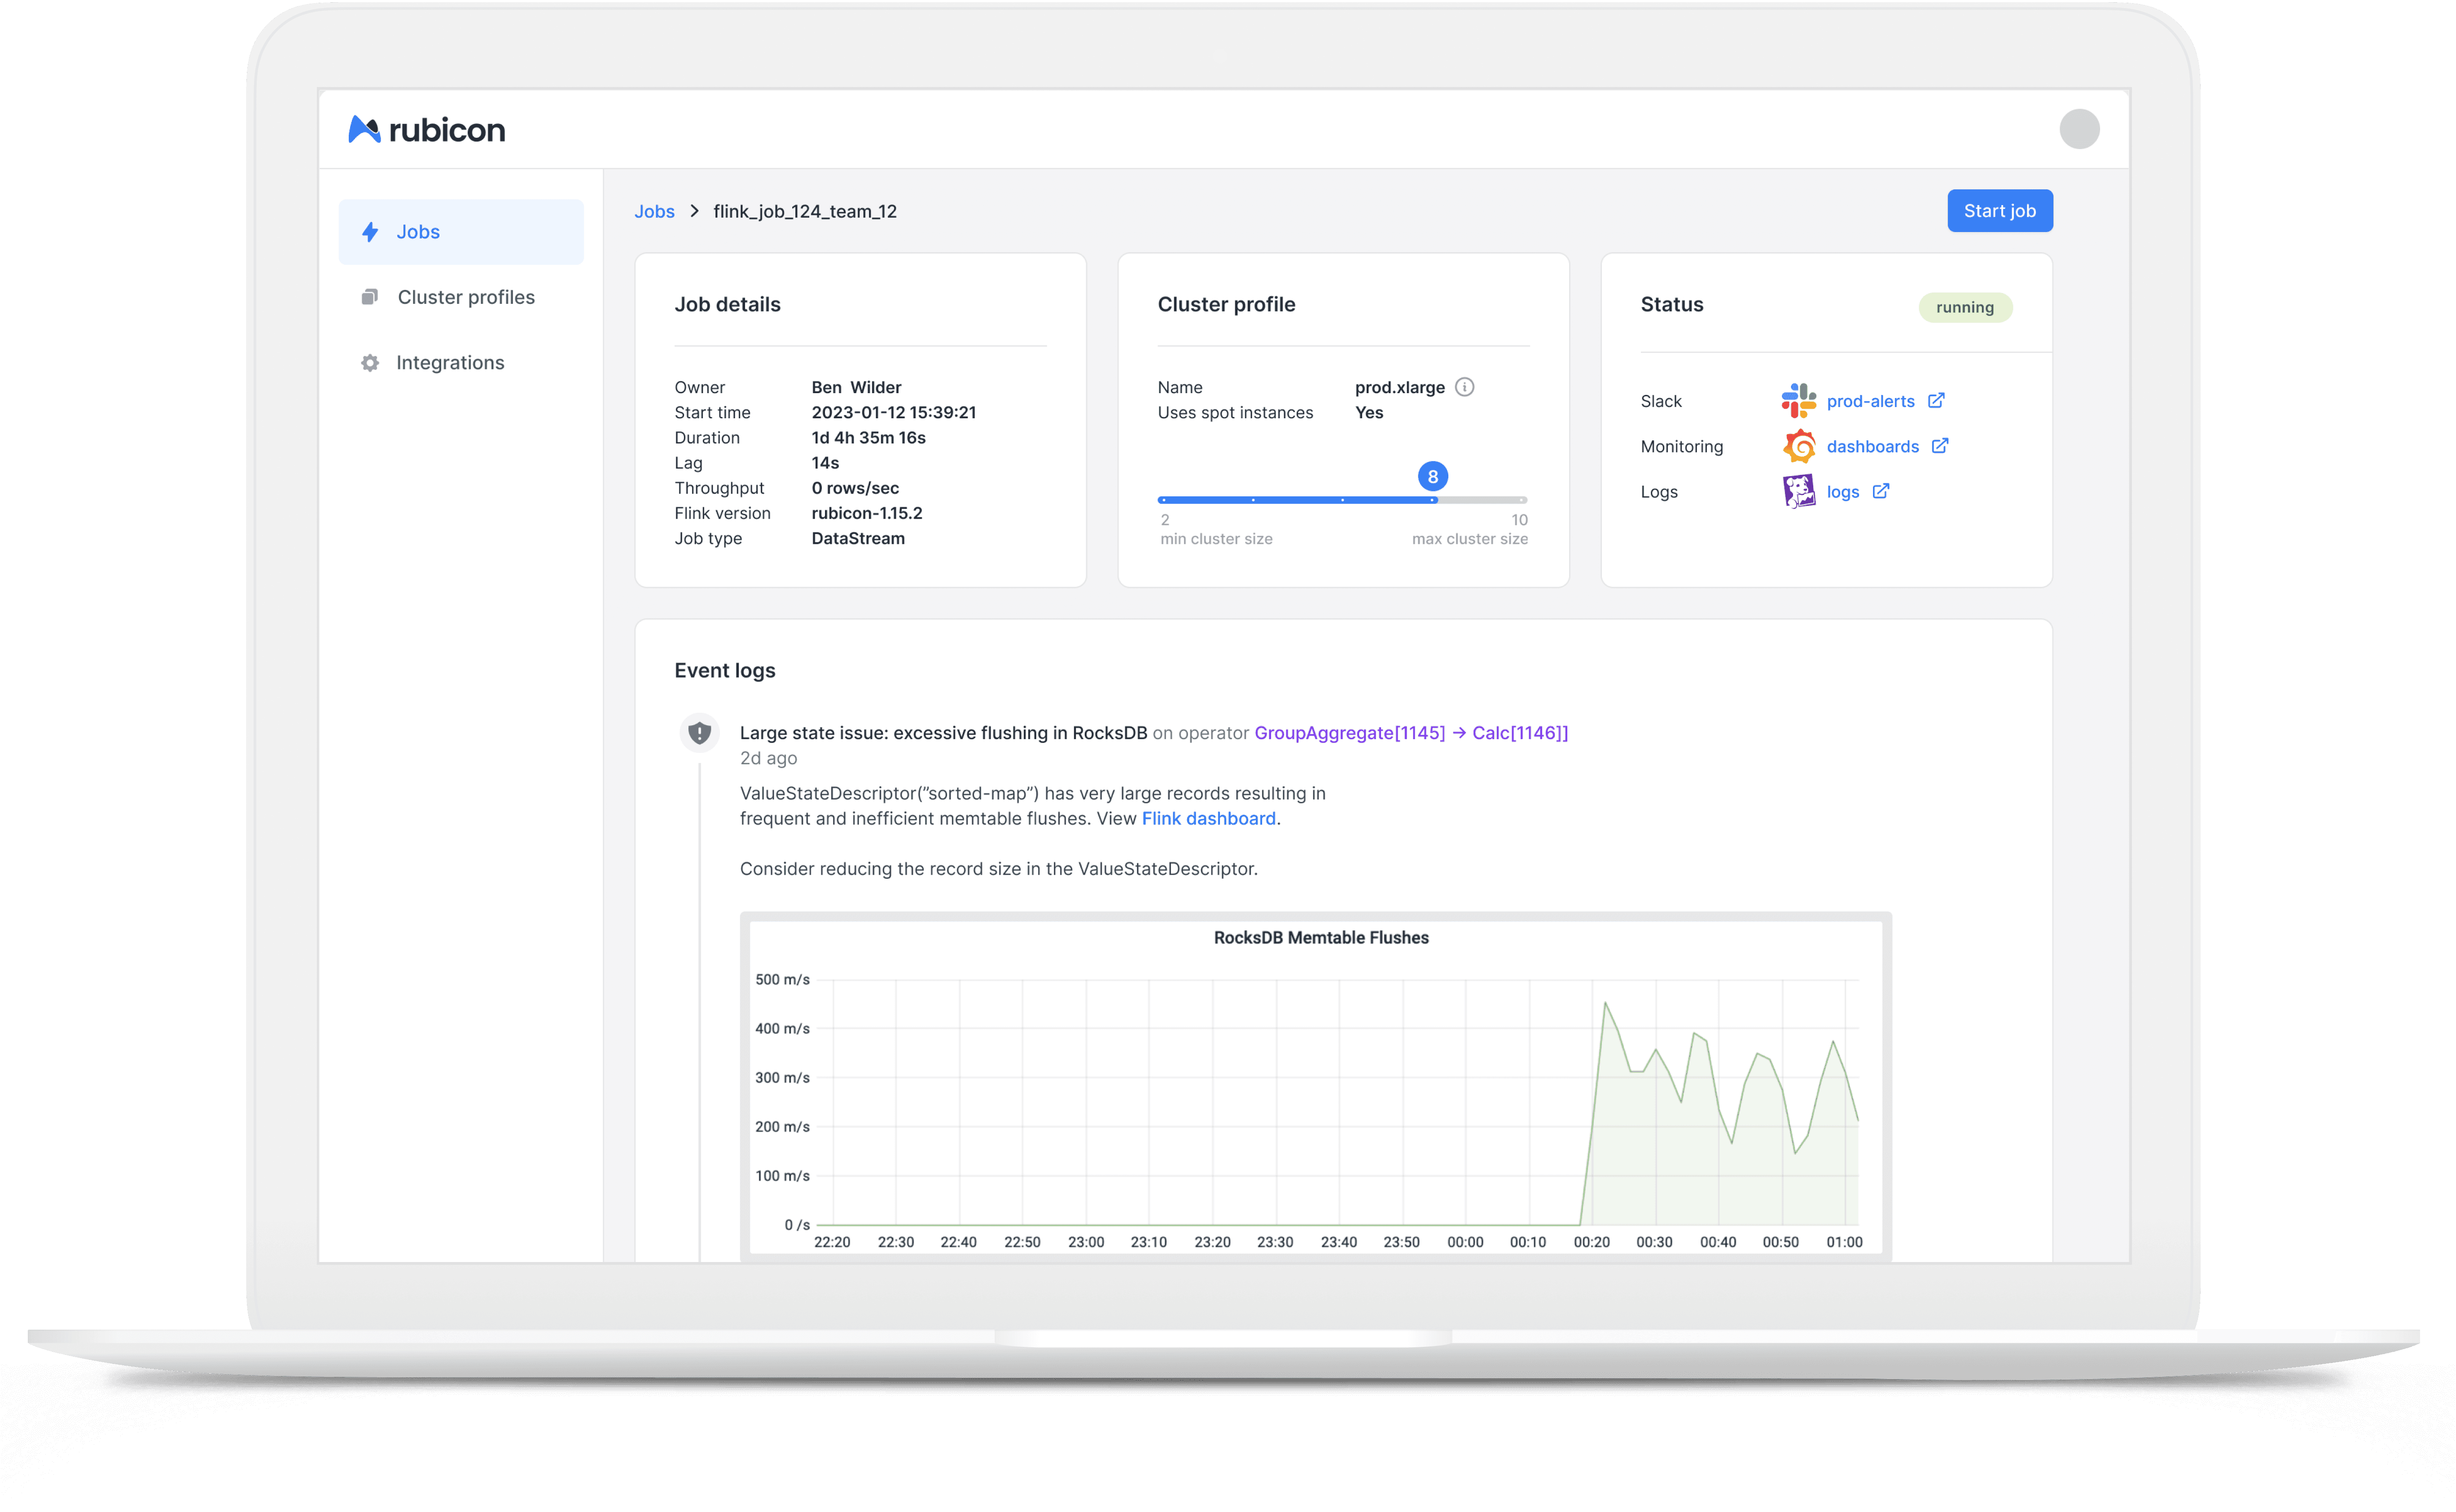Image resolution: width=2456 pixels, height=1512 pixels.
Task: Click the cluster size slider track
Action: pyautogui.click(x=1342, y=499)
